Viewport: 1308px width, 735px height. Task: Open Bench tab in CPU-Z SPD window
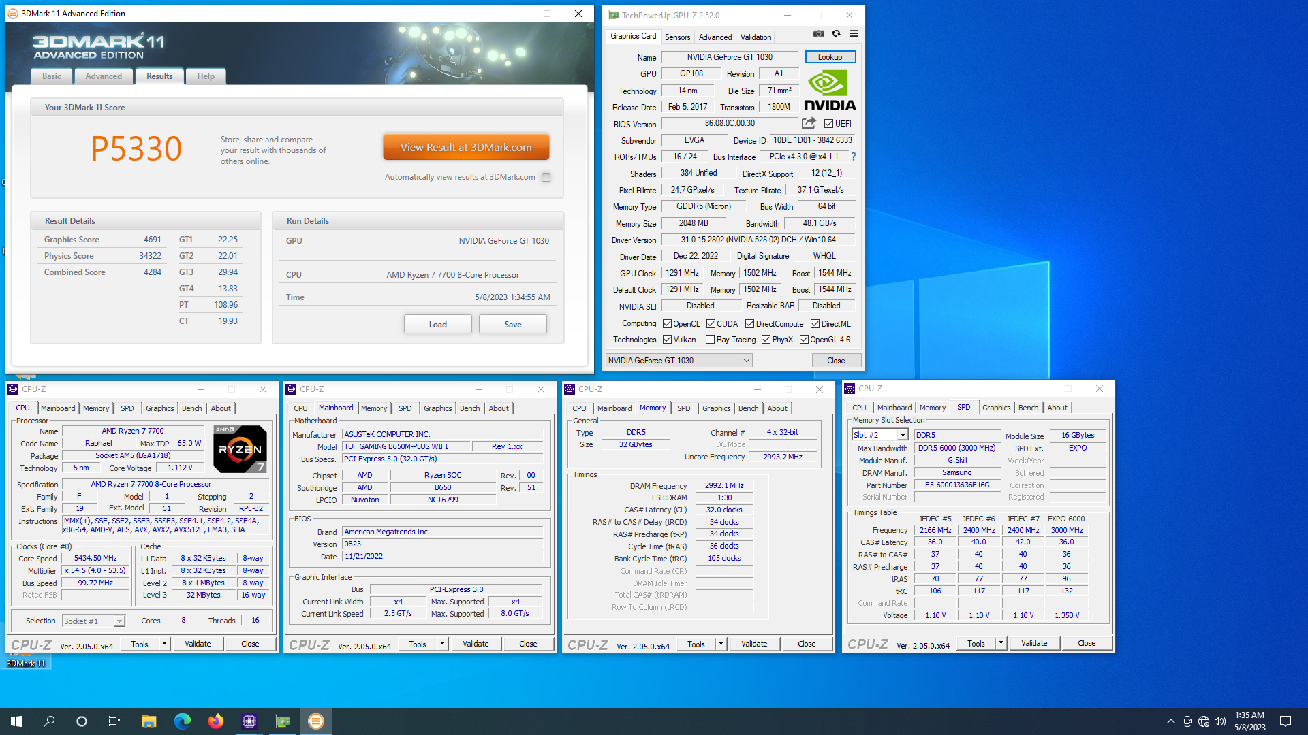(x=1028, y=408)
